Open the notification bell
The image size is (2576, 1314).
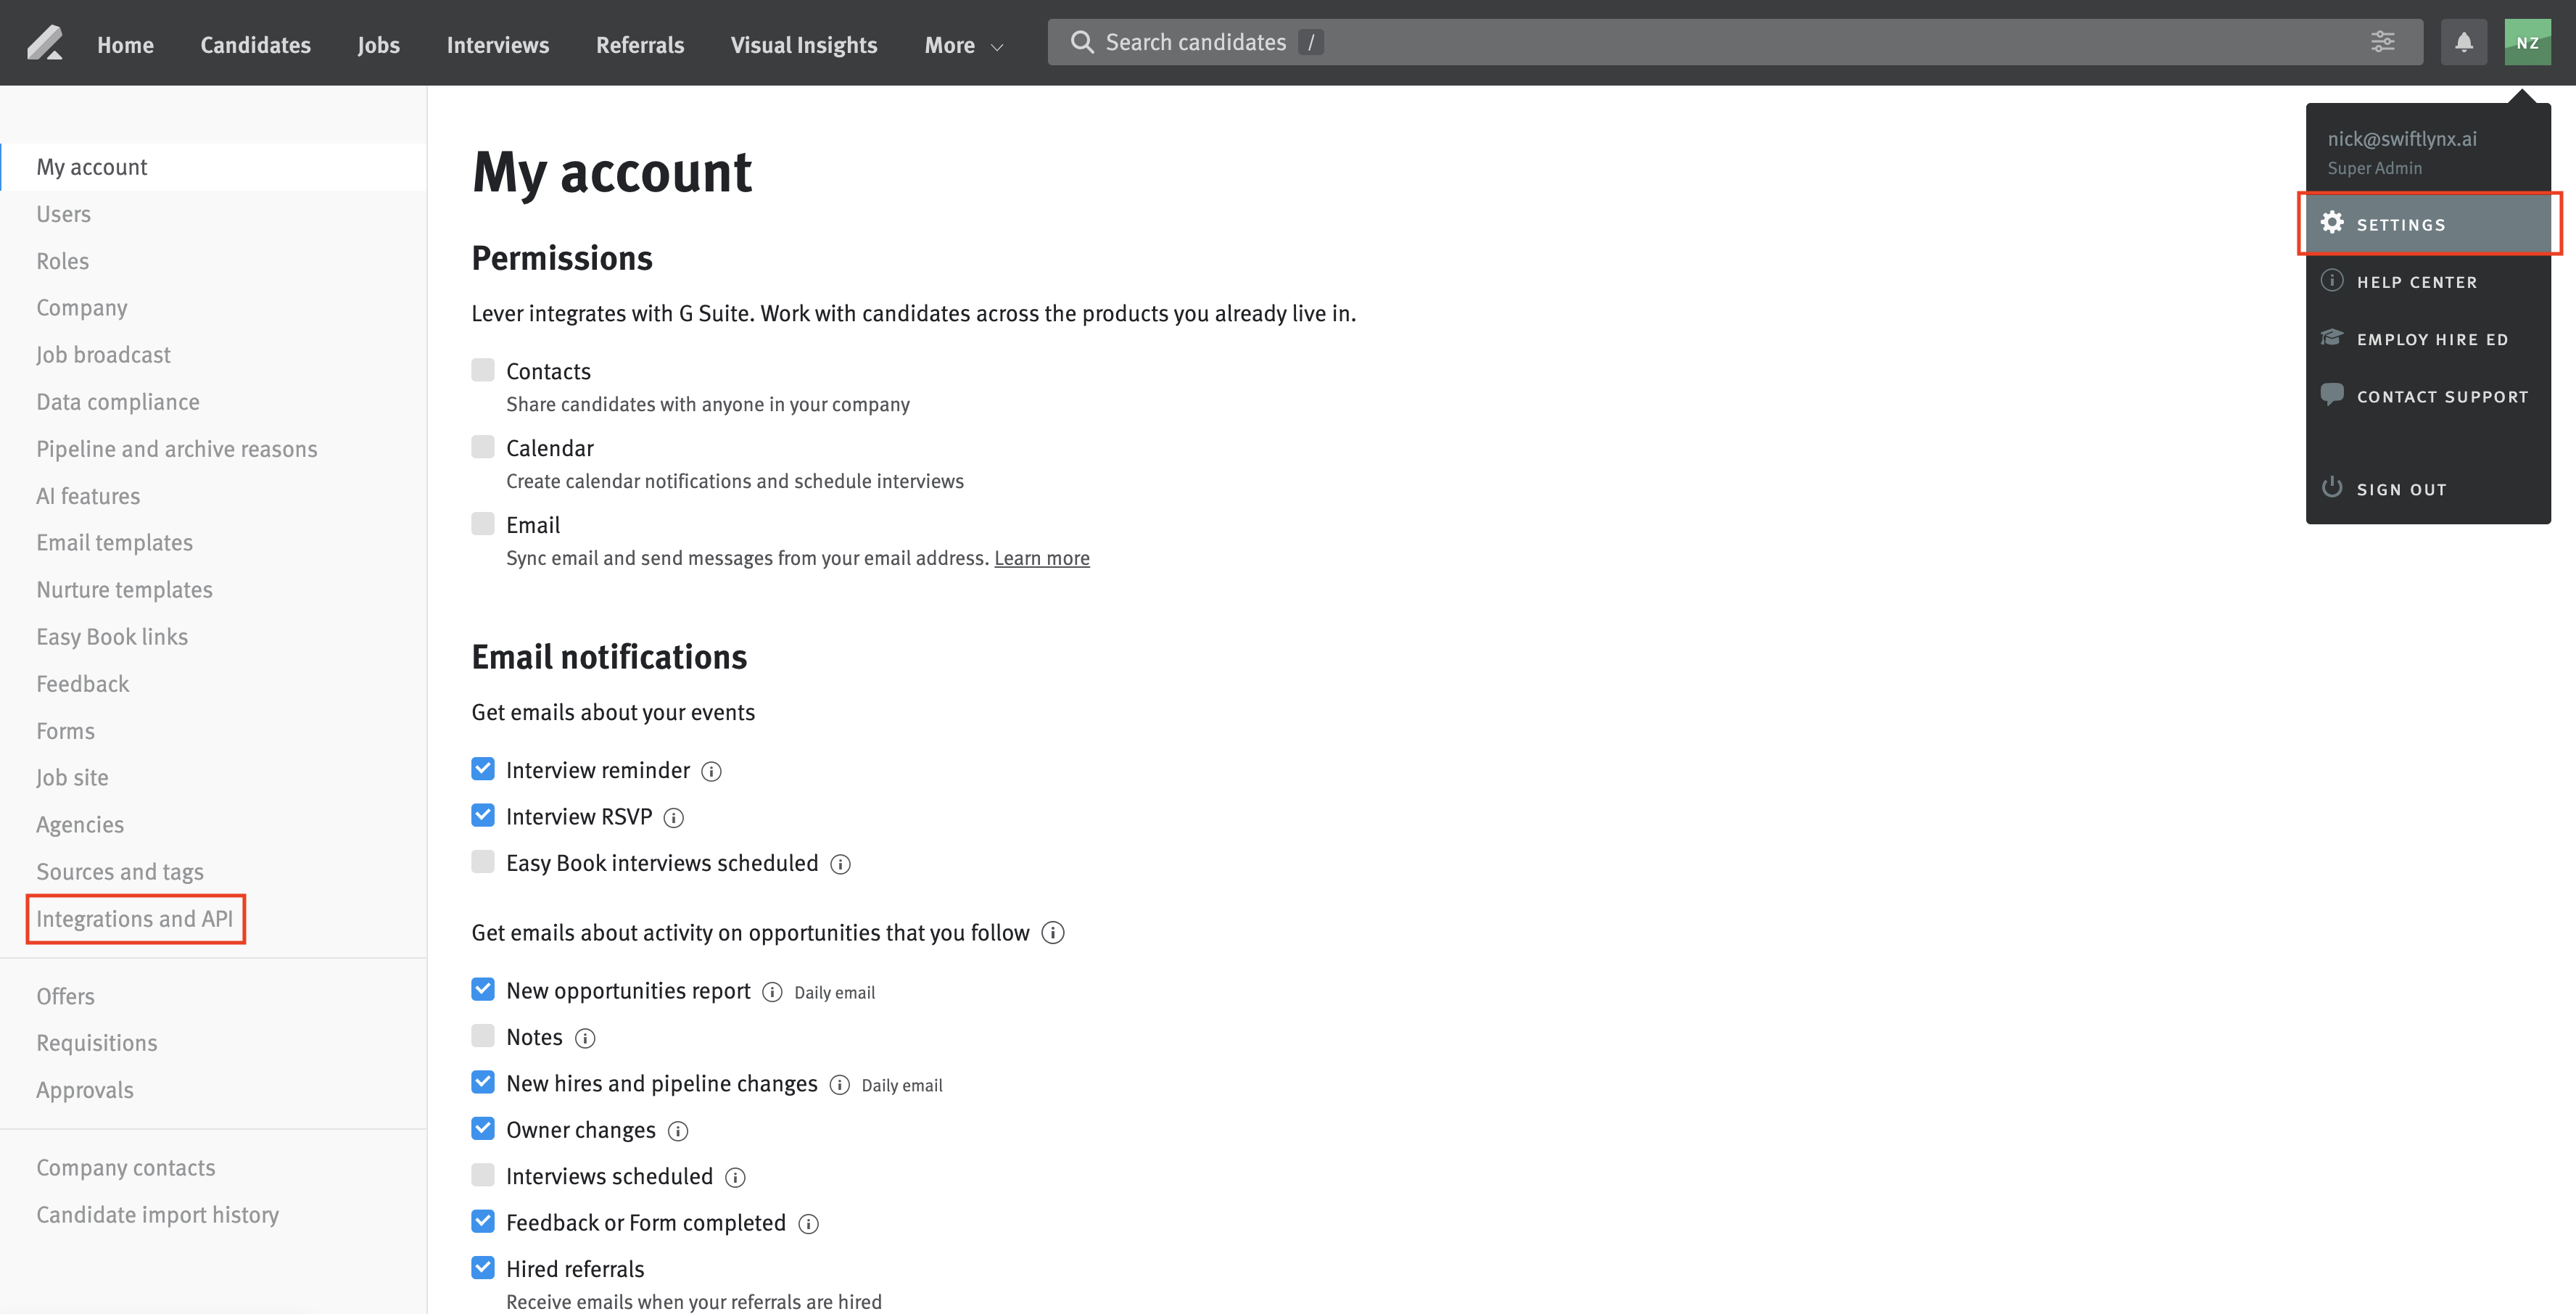pos(2464,42)
